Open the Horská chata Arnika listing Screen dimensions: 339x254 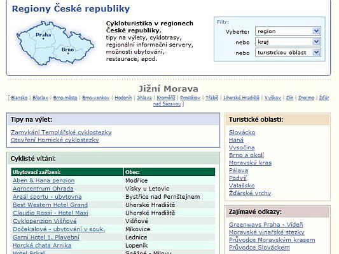tap(42, 245)
